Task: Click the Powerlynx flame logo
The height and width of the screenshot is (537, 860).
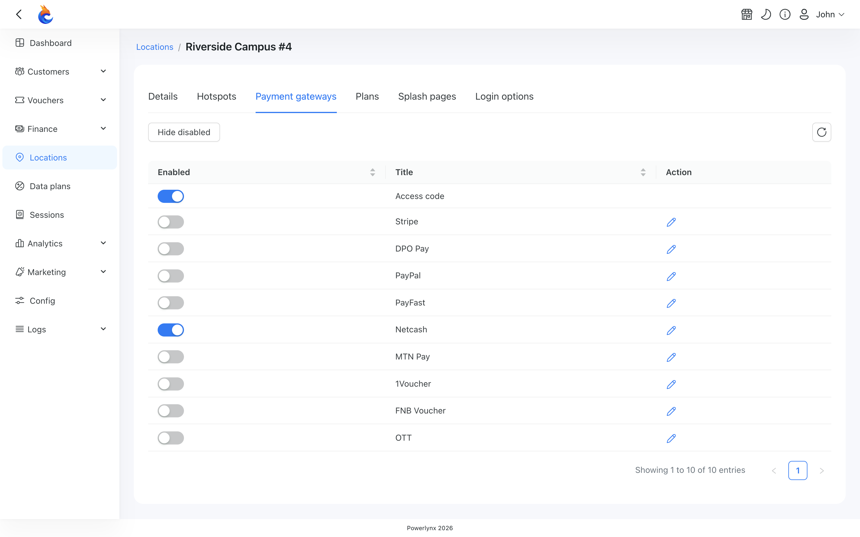Action: click(x=45, y=14)
